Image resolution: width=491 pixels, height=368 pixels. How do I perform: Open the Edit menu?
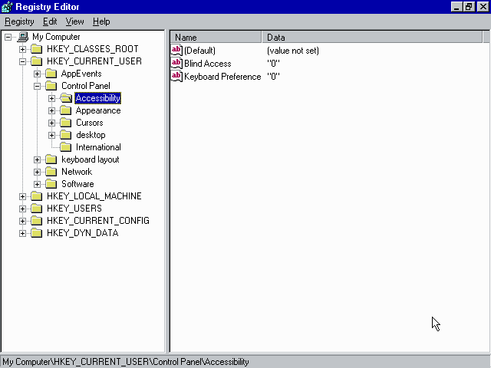(x=50, y=21)
